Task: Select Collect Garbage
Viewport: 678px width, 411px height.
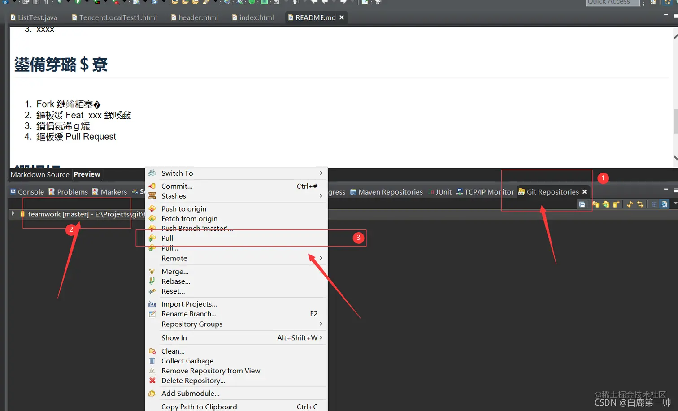Action: click(x=236, y=361)
